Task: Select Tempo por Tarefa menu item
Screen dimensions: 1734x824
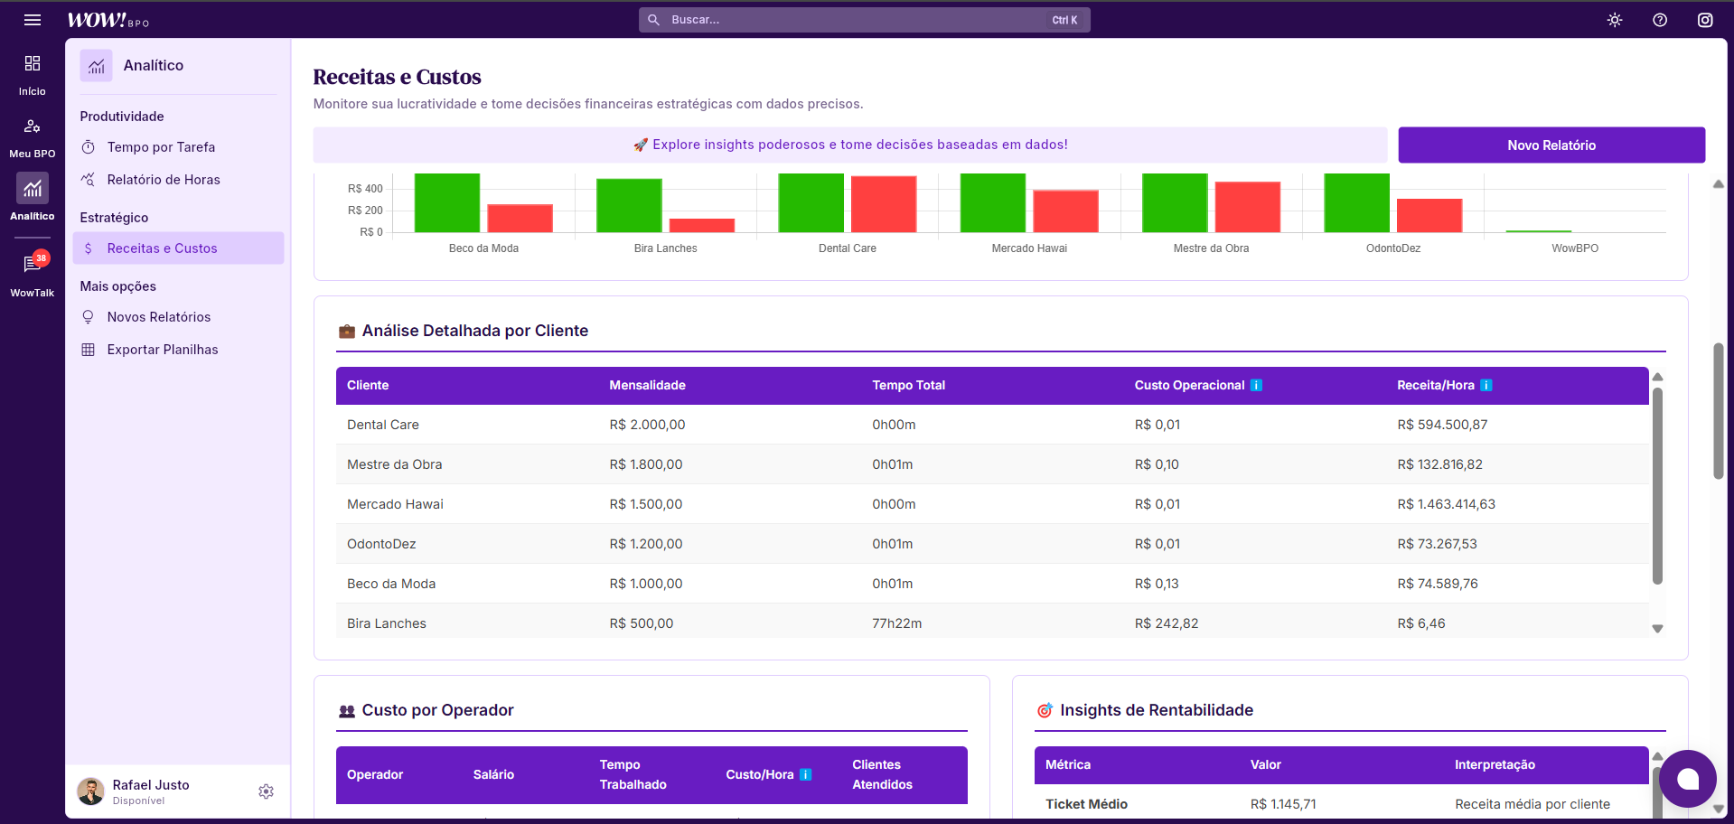Action: coord(161,147)
